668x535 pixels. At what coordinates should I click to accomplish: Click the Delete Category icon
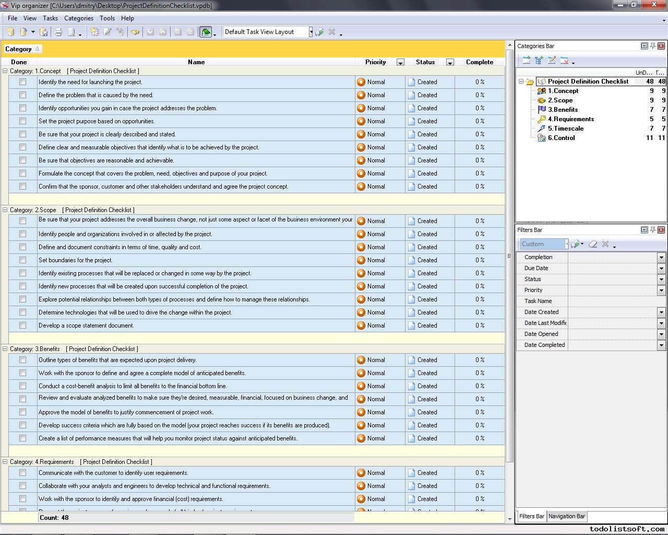(564, 61)
